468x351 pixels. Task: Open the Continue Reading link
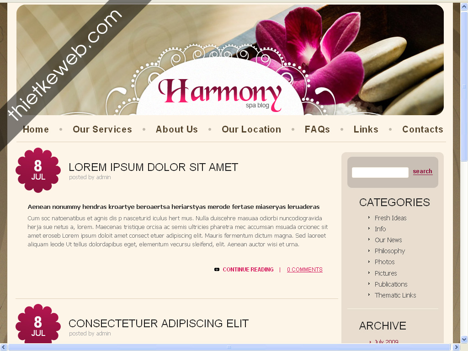[x=248, y=270]
